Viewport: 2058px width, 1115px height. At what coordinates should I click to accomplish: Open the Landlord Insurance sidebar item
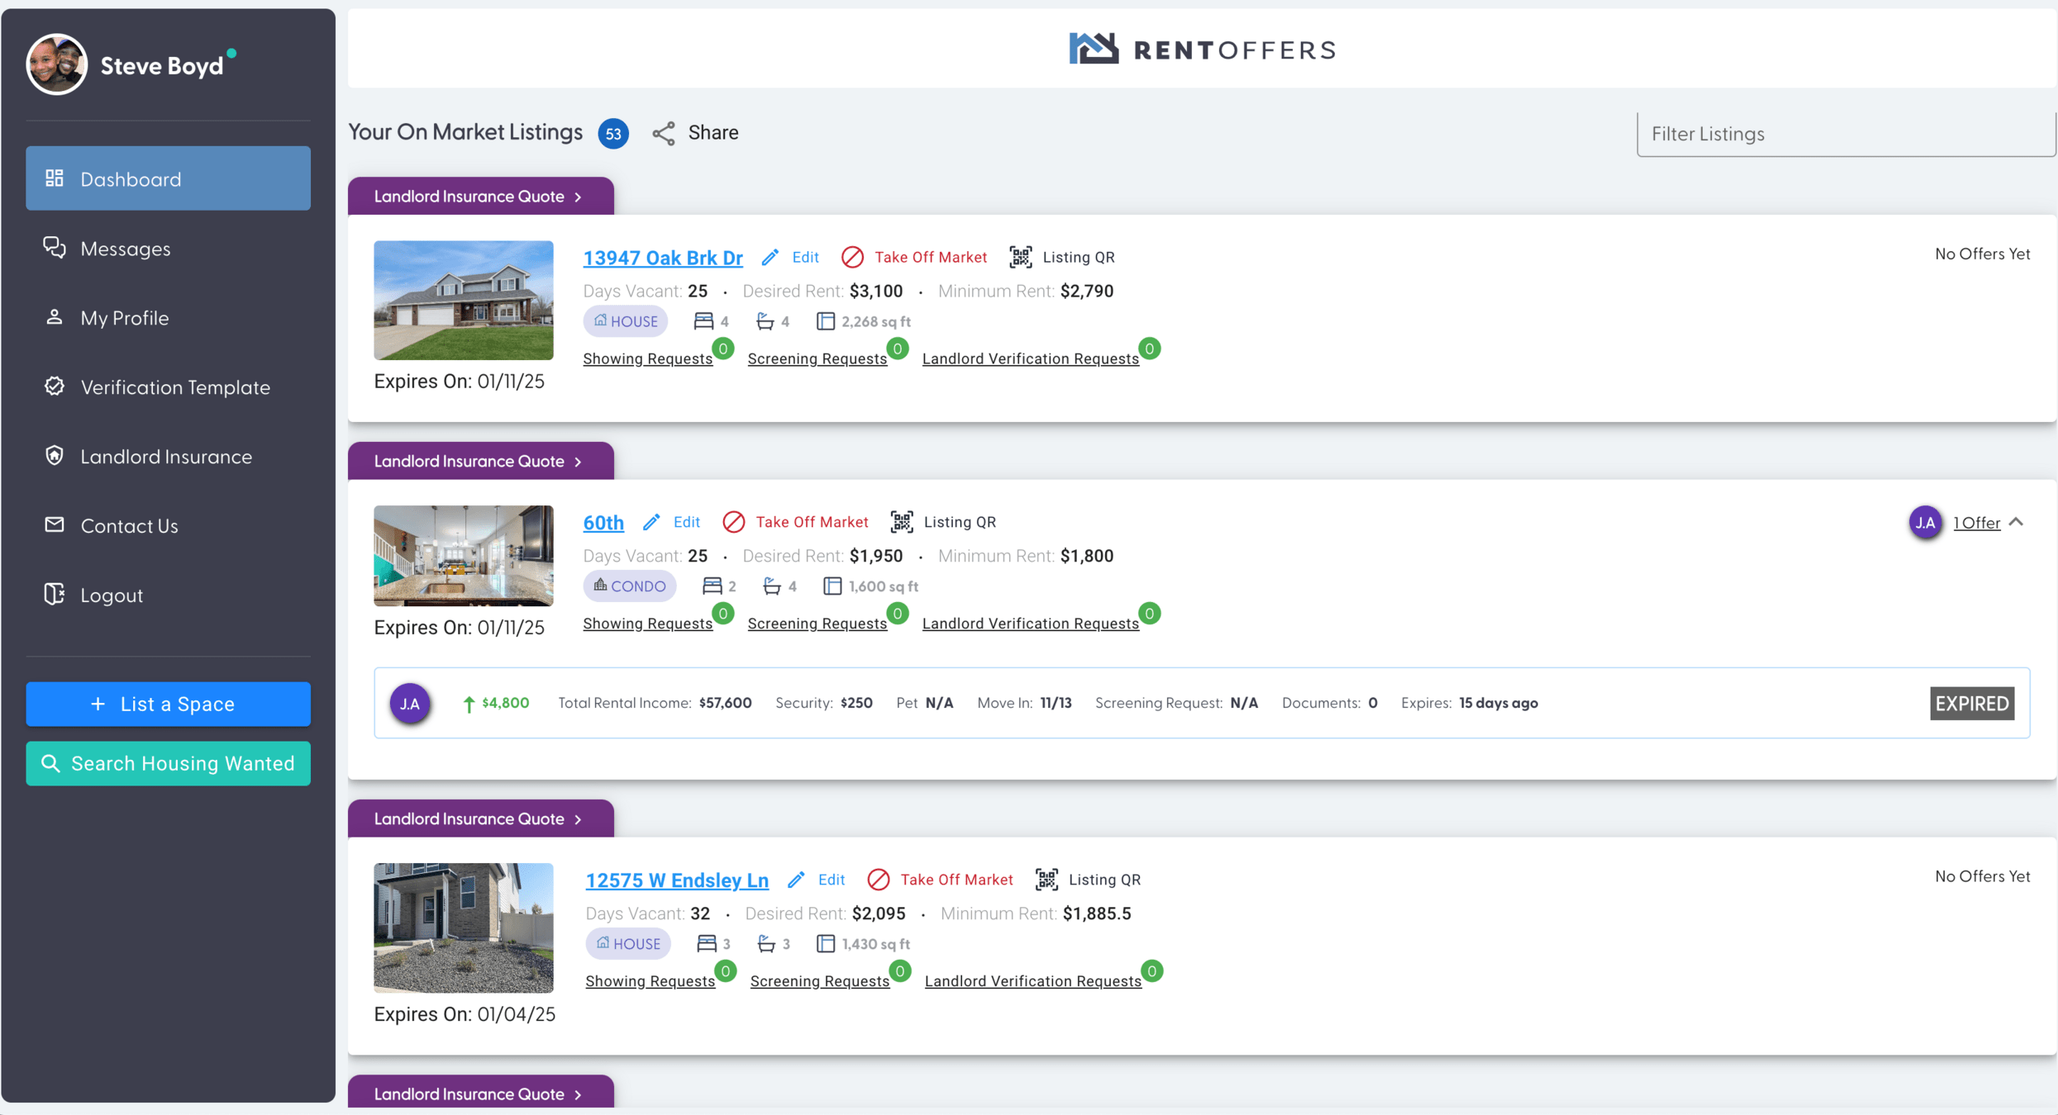pos(166,457)
